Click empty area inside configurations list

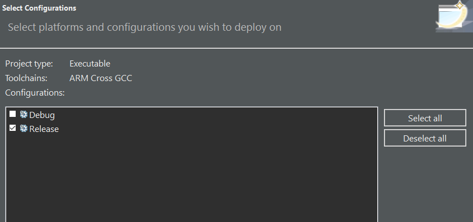coord(191,178)
